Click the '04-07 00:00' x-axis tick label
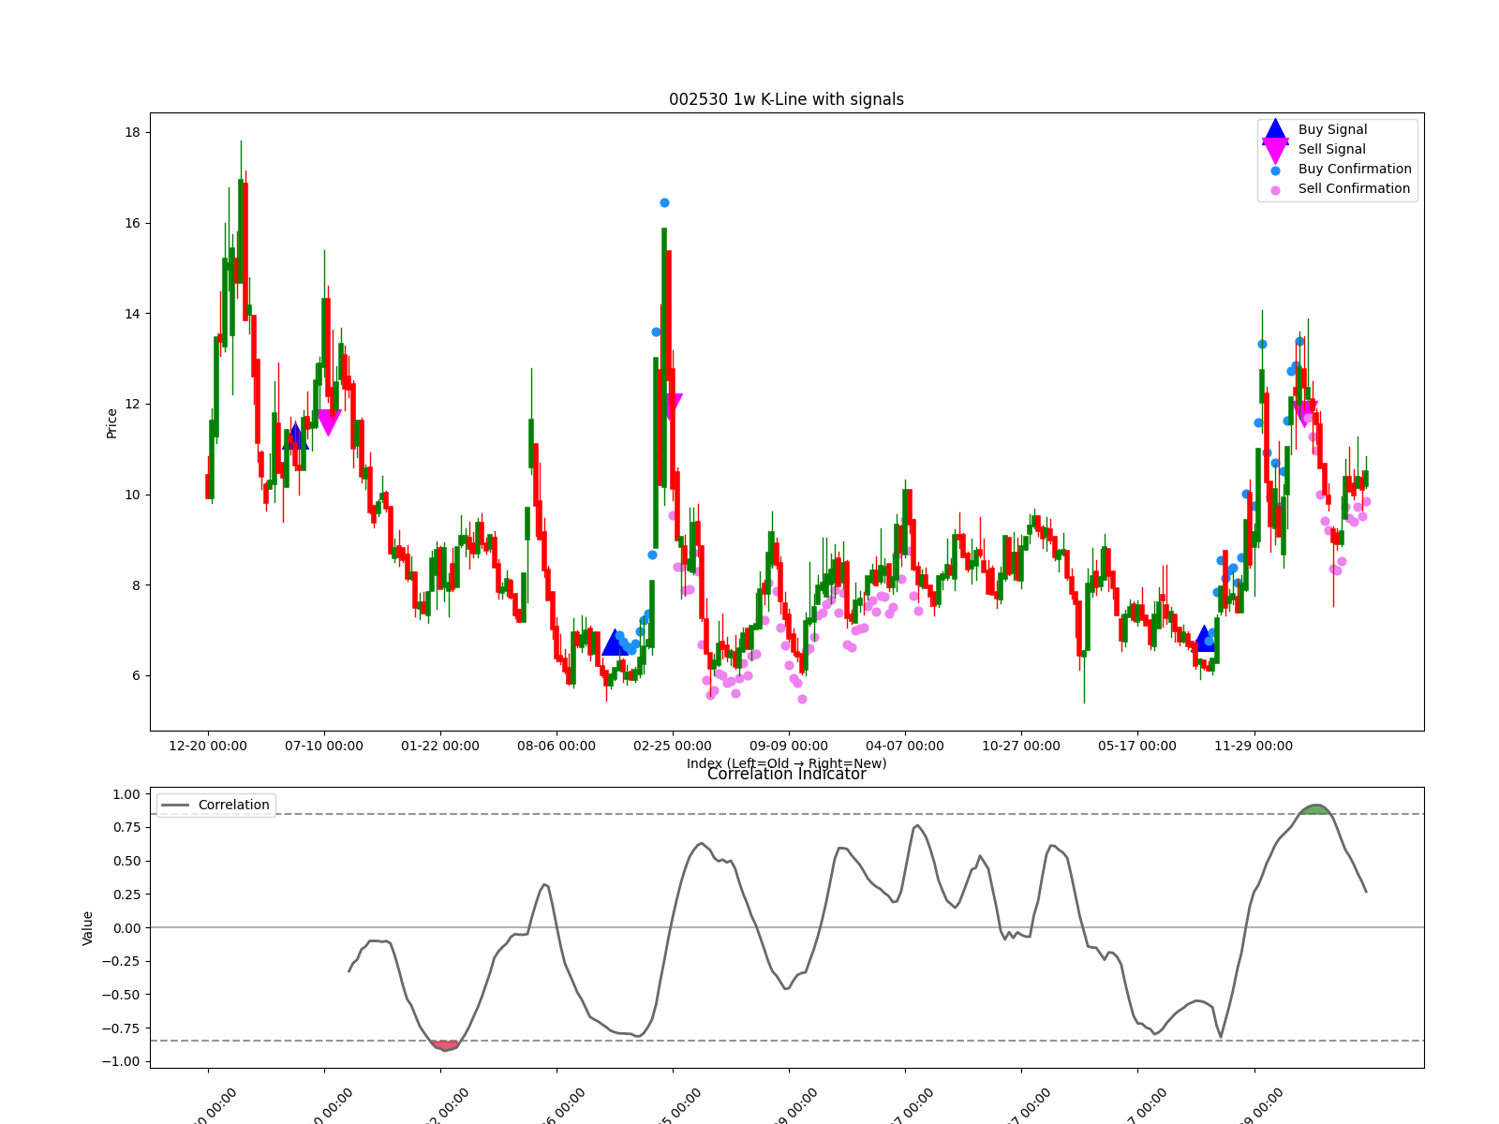 pos(905,746)
